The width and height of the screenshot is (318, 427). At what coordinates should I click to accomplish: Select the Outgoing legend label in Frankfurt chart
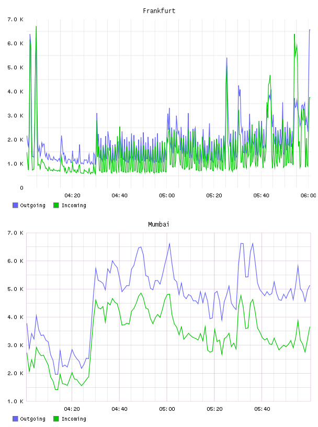tap(32, 205)
